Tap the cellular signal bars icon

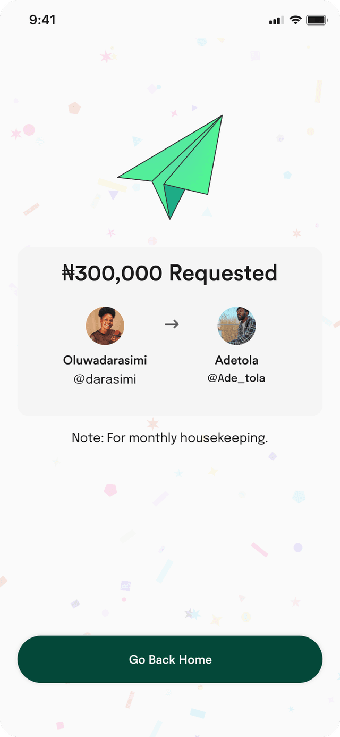276,21
